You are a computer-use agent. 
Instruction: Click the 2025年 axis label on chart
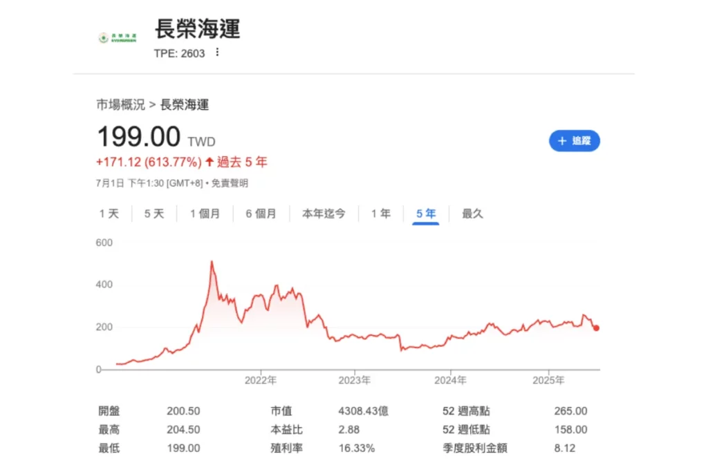(548, 380)
